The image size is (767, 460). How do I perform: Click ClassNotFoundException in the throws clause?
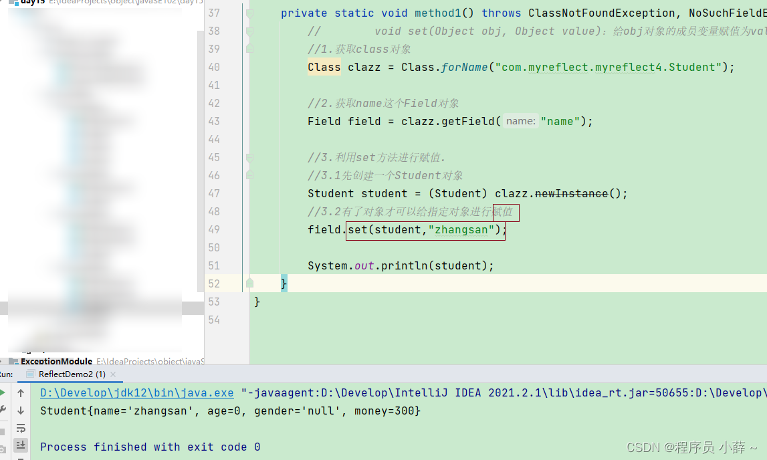click(601, 13)
